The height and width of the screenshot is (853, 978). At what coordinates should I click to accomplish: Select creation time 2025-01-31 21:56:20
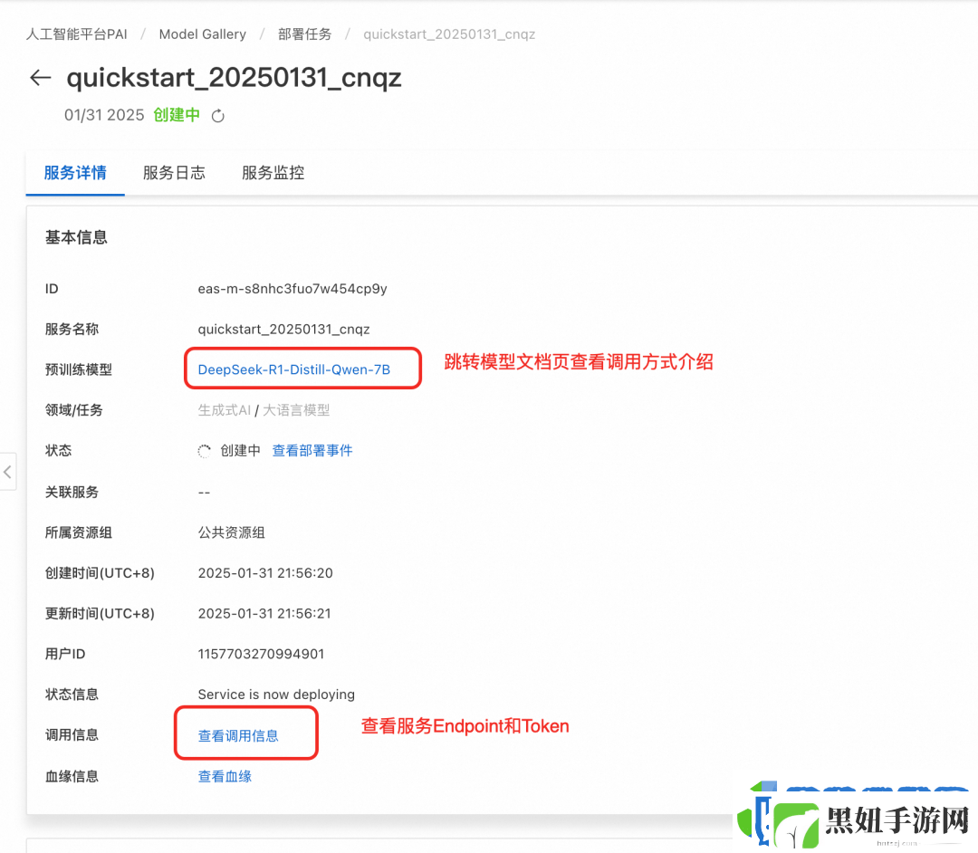pyautogui.click(x=265, y=573)
